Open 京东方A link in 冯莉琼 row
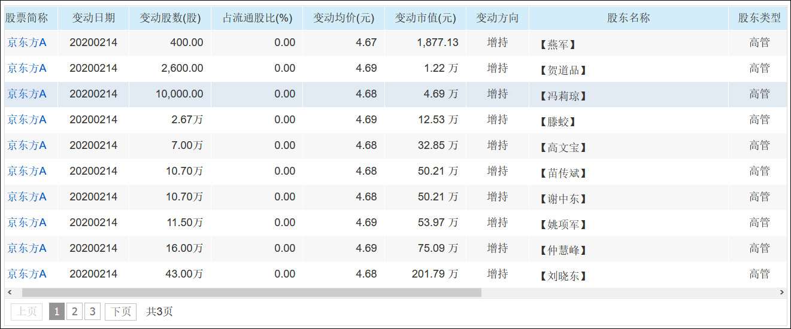This screenshot has width=791, height=329. click(x=27, y=94)
